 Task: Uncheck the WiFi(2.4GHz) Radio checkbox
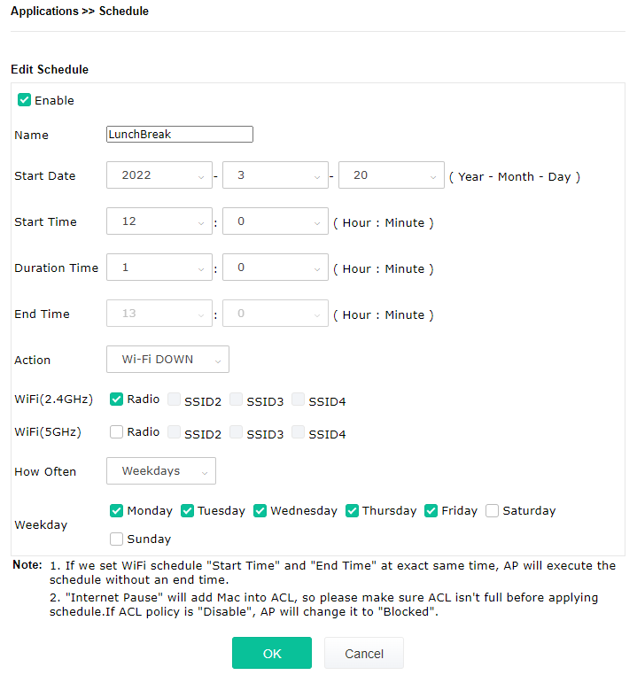(x=116, y=399)
